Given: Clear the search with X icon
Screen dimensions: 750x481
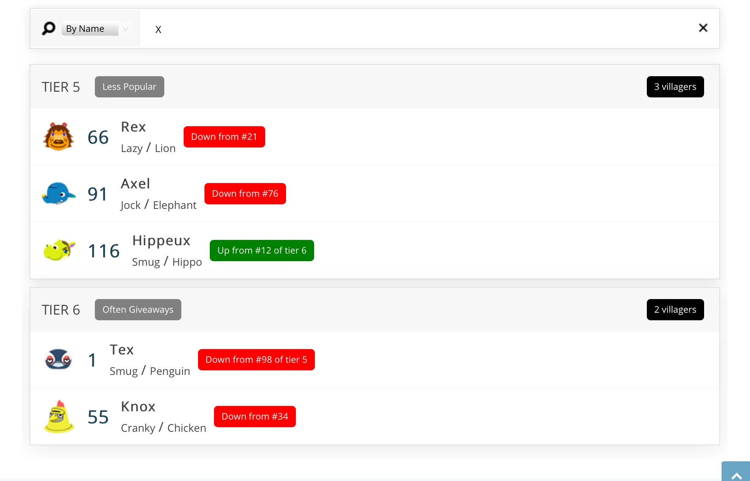Looking at the screenshot, I should coord(703,28).
